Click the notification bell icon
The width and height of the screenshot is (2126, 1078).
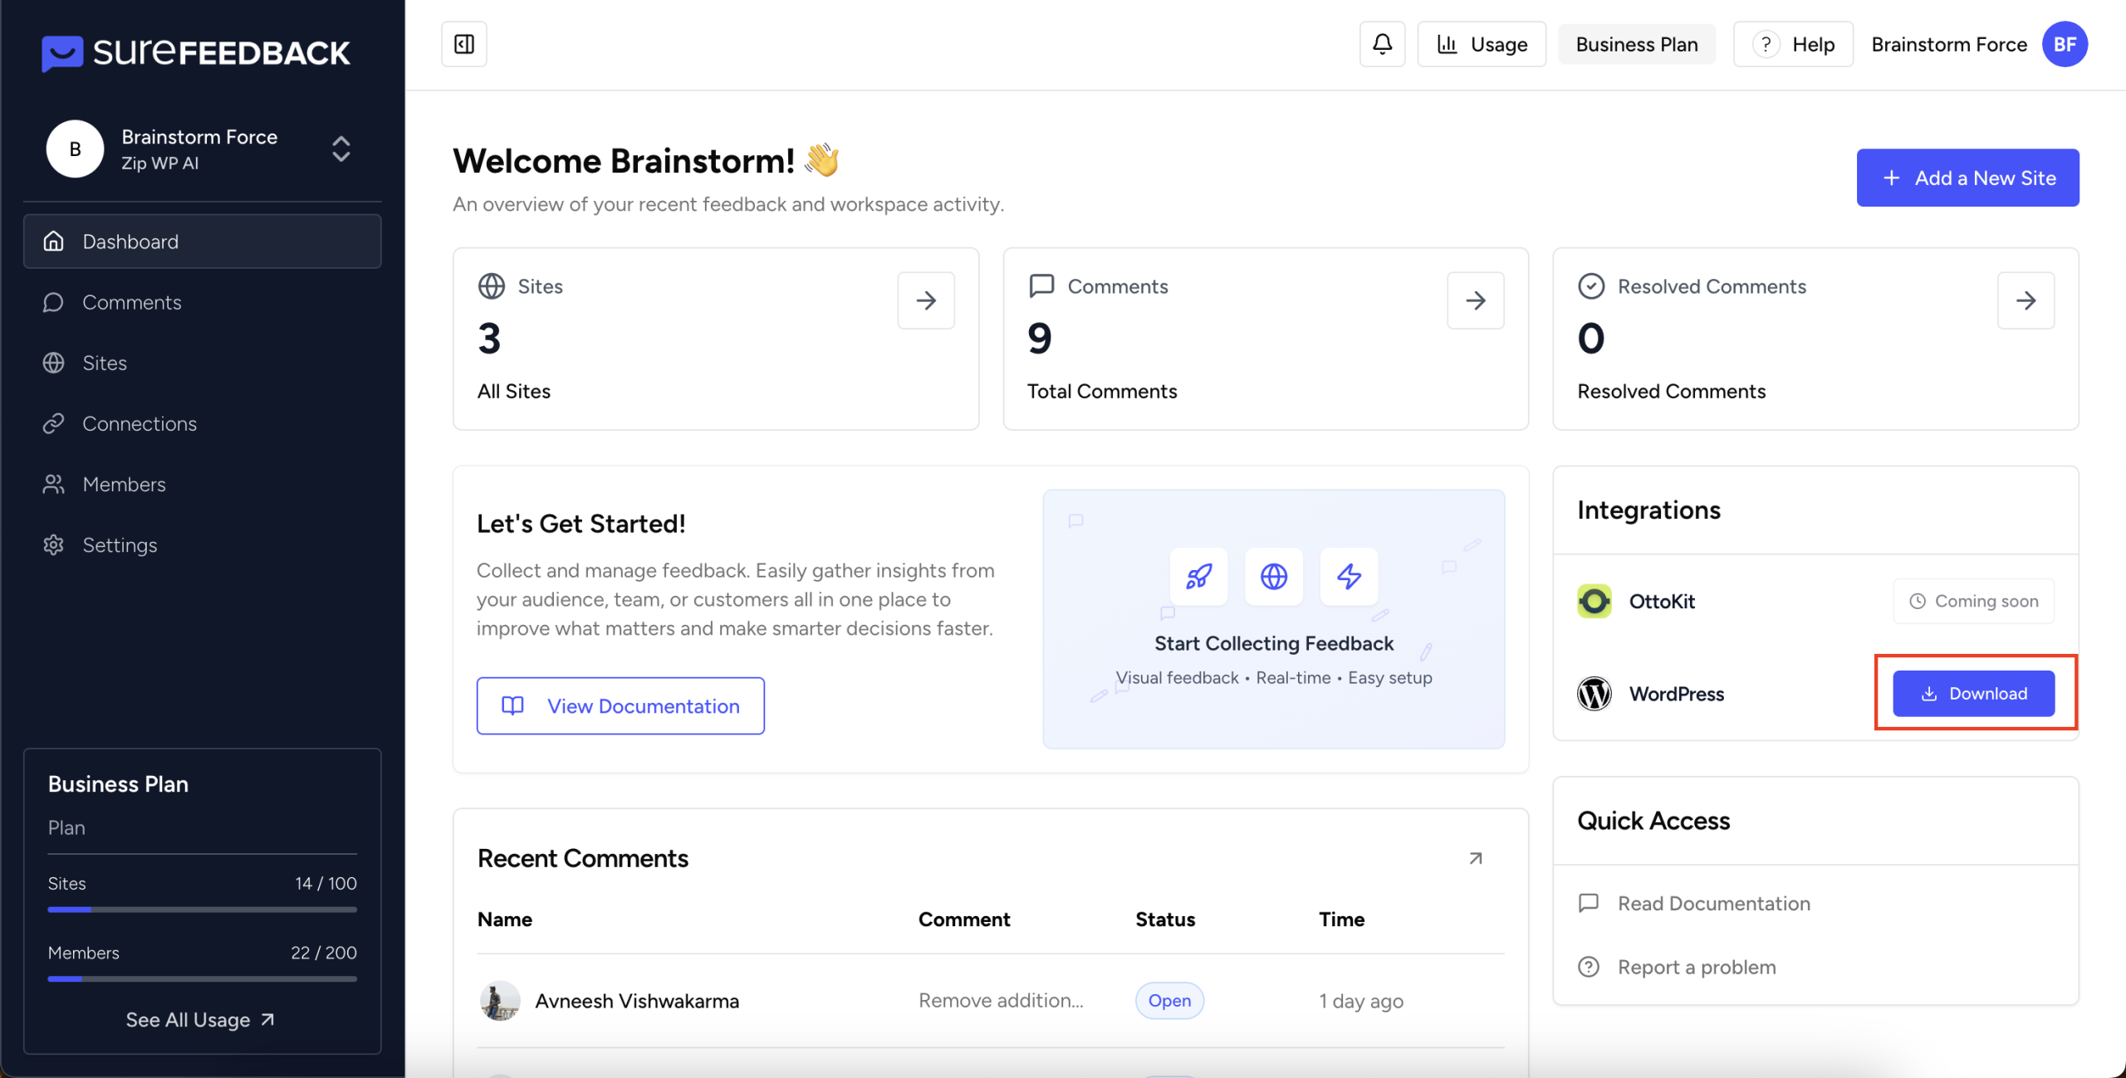click(x=1382, y=44)
